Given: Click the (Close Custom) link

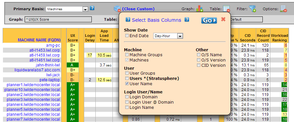Looking at the screenshot, I should tap(138, 9).
